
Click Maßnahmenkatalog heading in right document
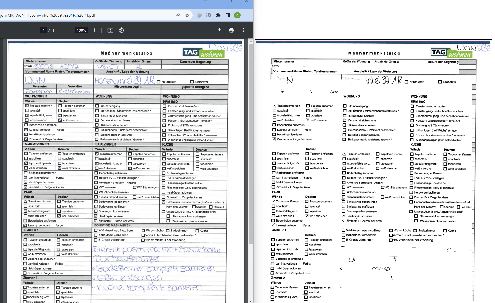click(x=374, y=53)
